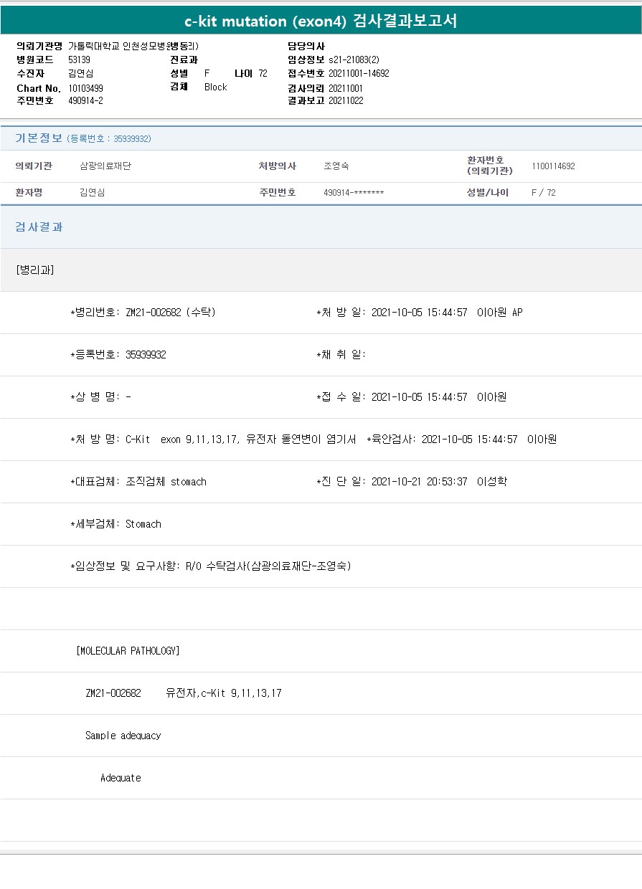The height and width of the screenshot is (889, 642).
Task: Click Chart No. value 10103499
Action: pyautogui.click(x=85, y=88)
